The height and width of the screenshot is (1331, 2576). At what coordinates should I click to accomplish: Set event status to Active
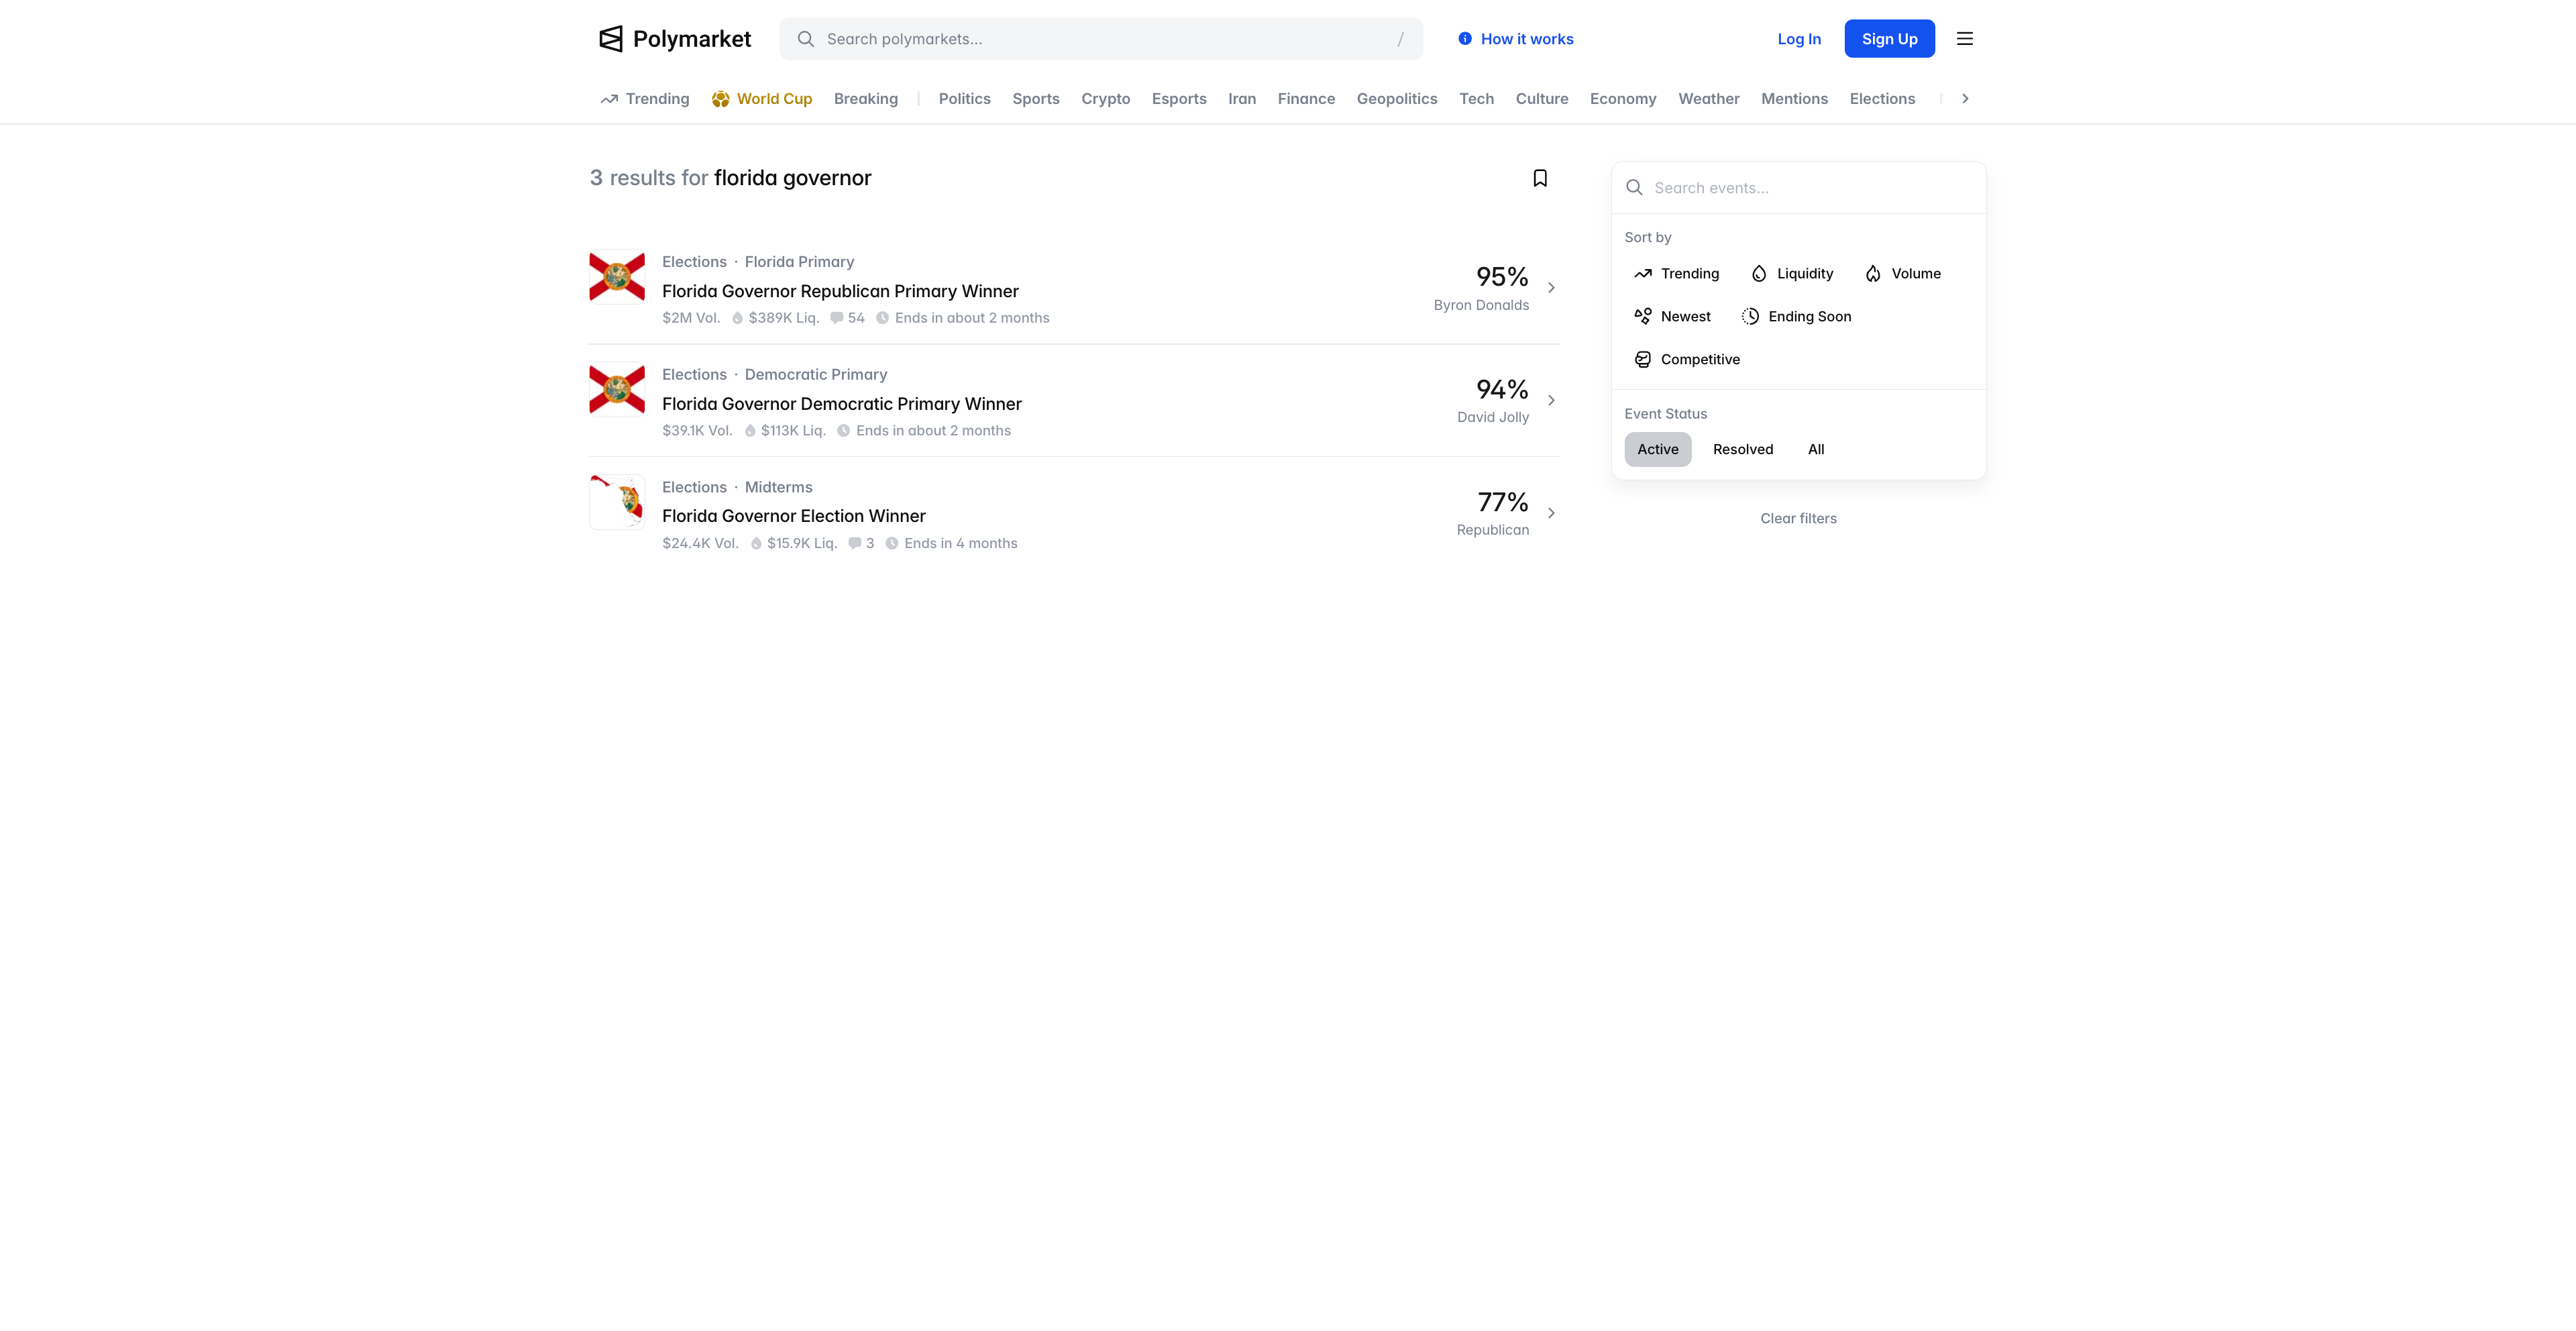[x=1658, y=450]
